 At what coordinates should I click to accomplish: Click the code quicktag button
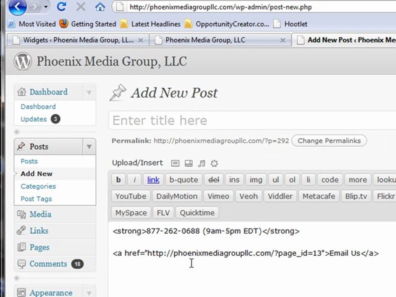[330, 179]
